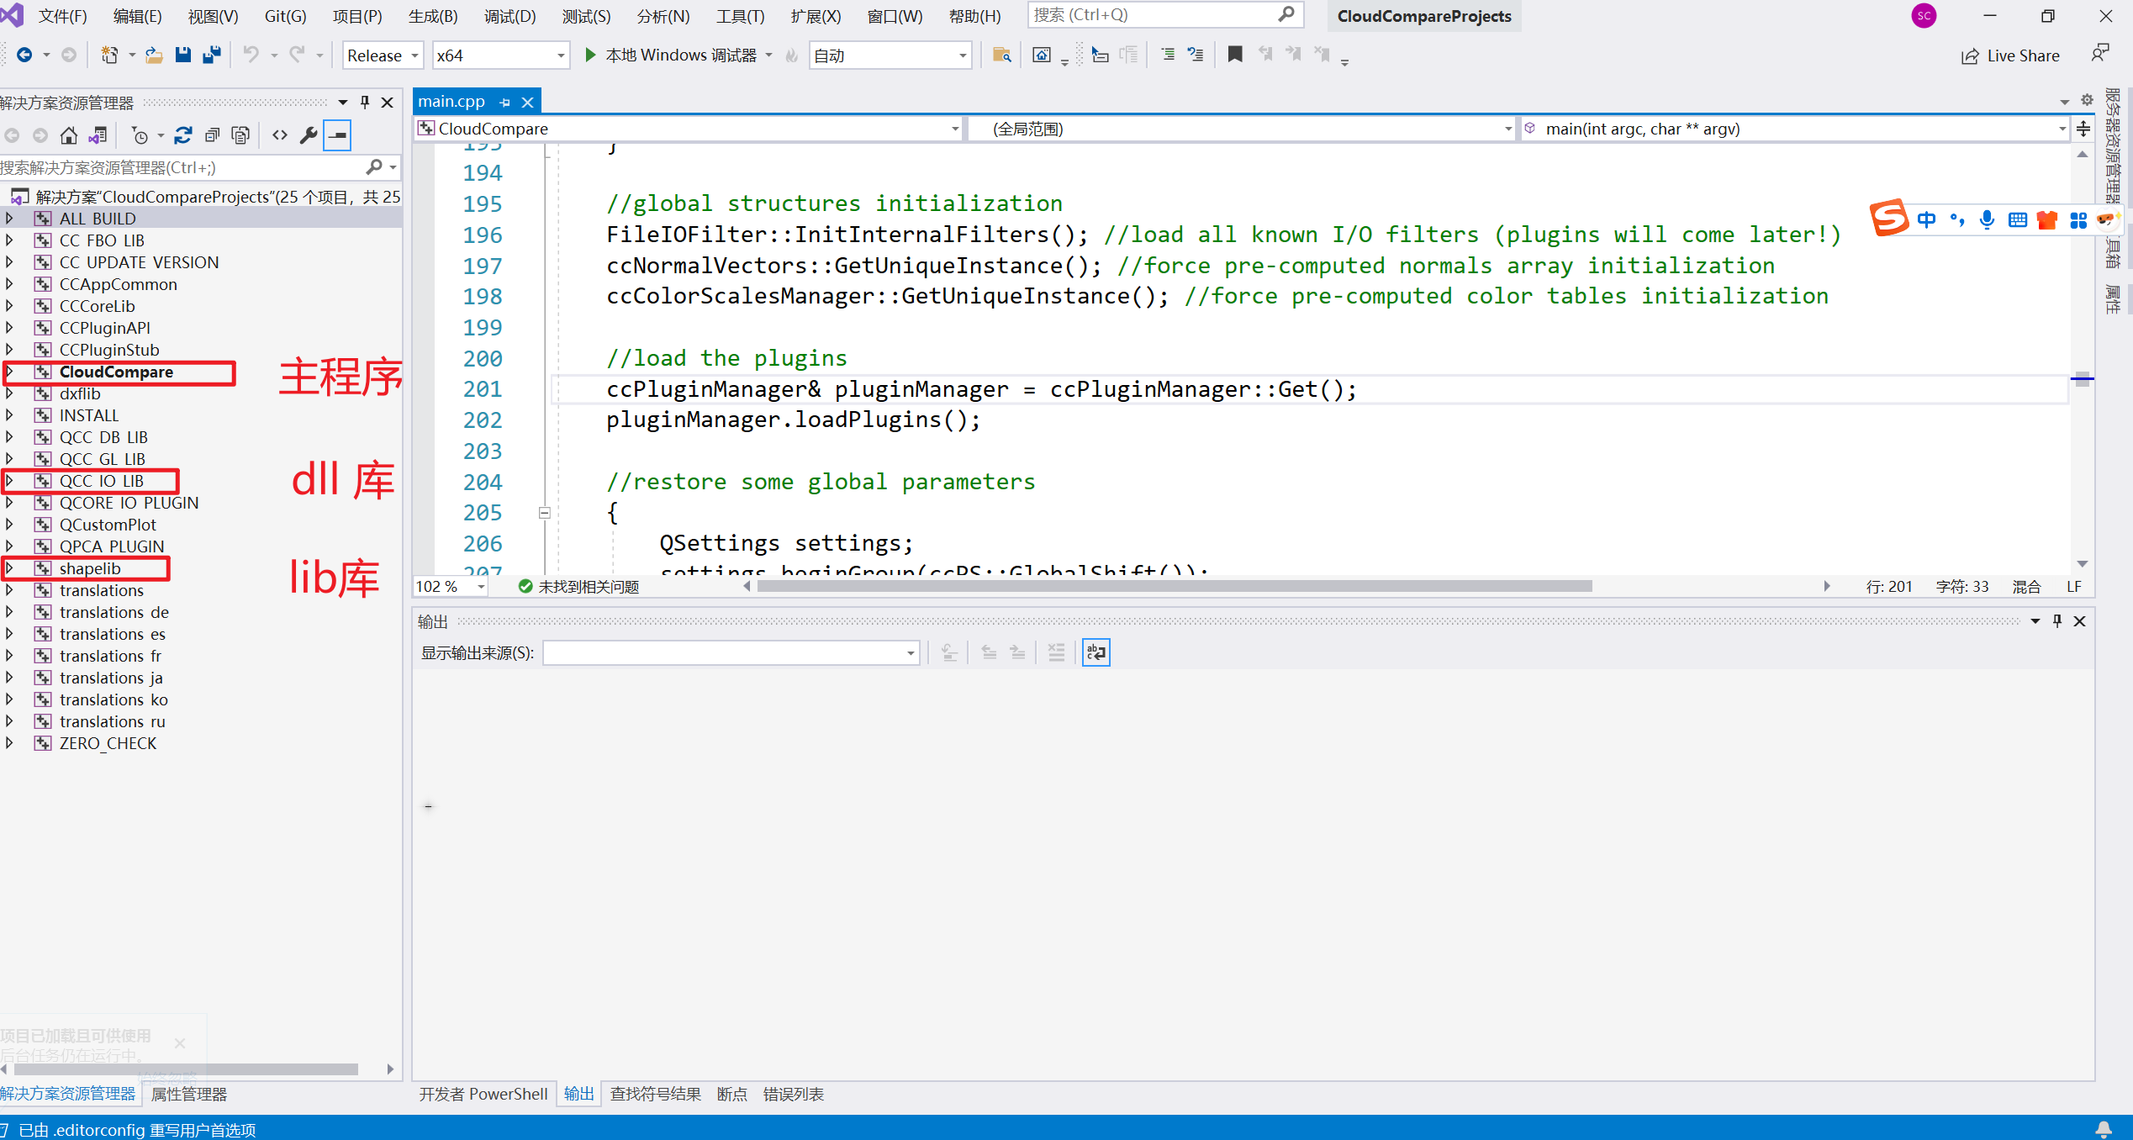2133x1140 pixels.
Task: Click the Sogou input 中 language toggle
Action: click(1926, 220)
